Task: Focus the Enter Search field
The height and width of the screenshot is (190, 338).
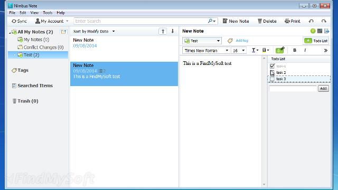Action: pos(140,21)
